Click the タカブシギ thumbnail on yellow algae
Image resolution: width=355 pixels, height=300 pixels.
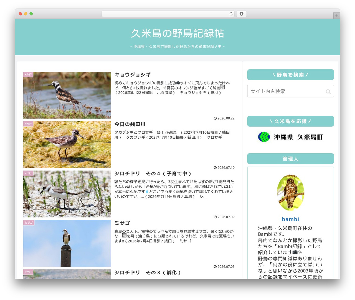pyautogui.click(x=67, y=144)
